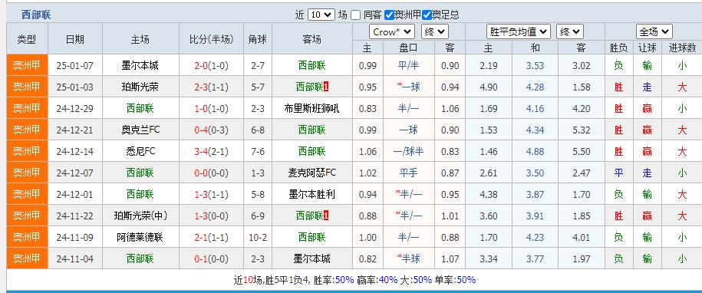
Task: Click home odds 4.90
Action: coord(489,87)
